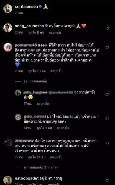The image size is (115, 185).
Task: Tap ตอบกลับ under the 20ชม. comment
Action: coord(56,71)
